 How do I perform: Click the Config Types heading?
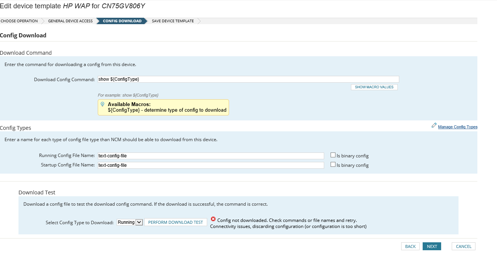click(x=15, y=128)
